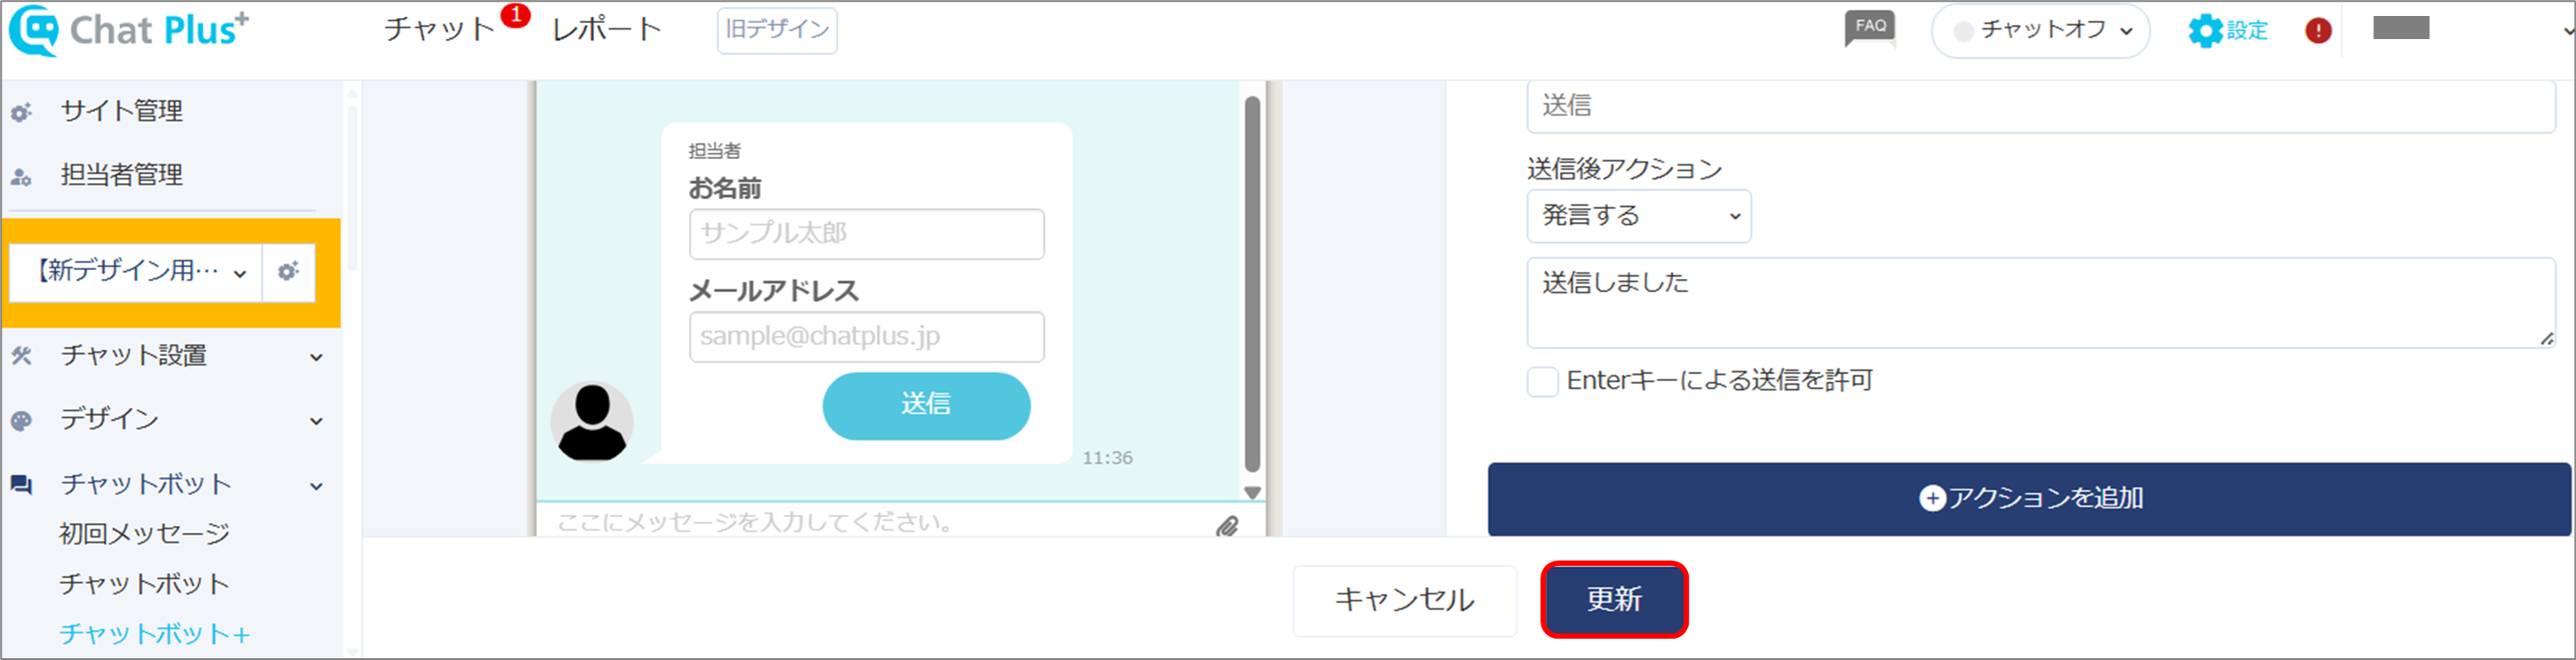
Task: Click the gear icon beside site selector
Action: [x=288, y=272]
